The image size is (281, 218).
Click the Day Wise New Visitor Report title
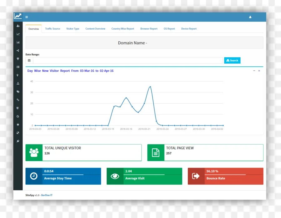click(x=71, y=71)
